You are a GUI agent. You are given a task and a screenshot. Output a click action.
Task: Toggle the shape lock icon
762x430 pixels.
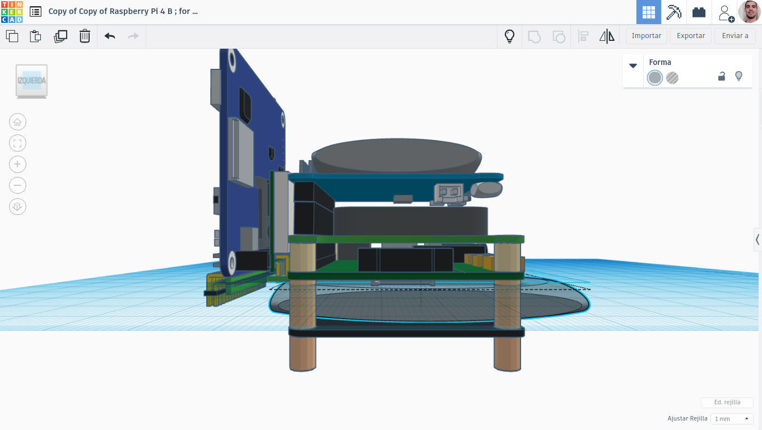click(x=722, y=77)
